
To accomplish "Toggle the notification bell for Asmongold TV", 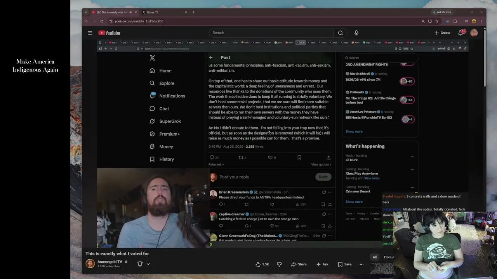I will tap(140, 264).
